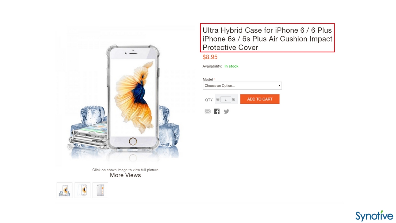Open the Model 'Choose an Option' dropdown
The width and height of the screenshot is (396, 223).
pyautogui.click(x=242, y=86)
